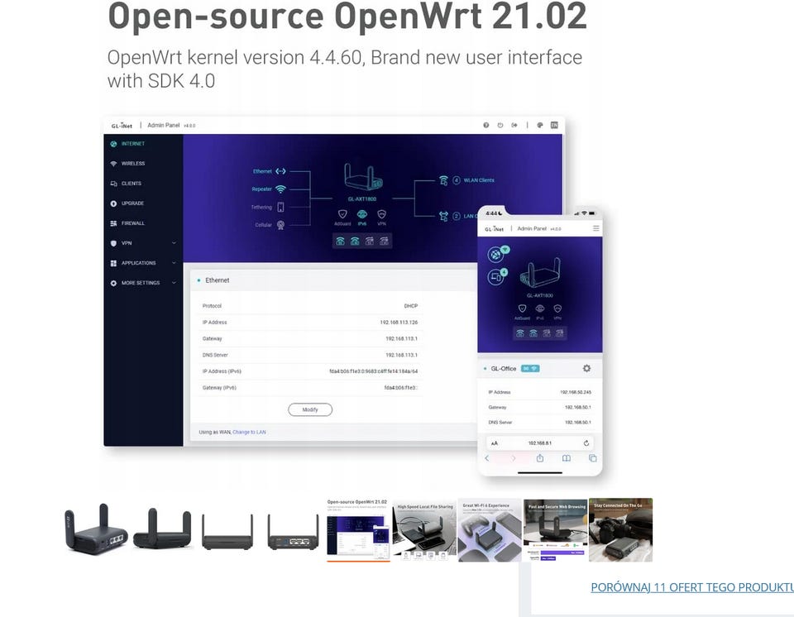Open the angled router thumbnail showing ports
The width and height of the screenshot is (794, 617).
pos(96,529)
